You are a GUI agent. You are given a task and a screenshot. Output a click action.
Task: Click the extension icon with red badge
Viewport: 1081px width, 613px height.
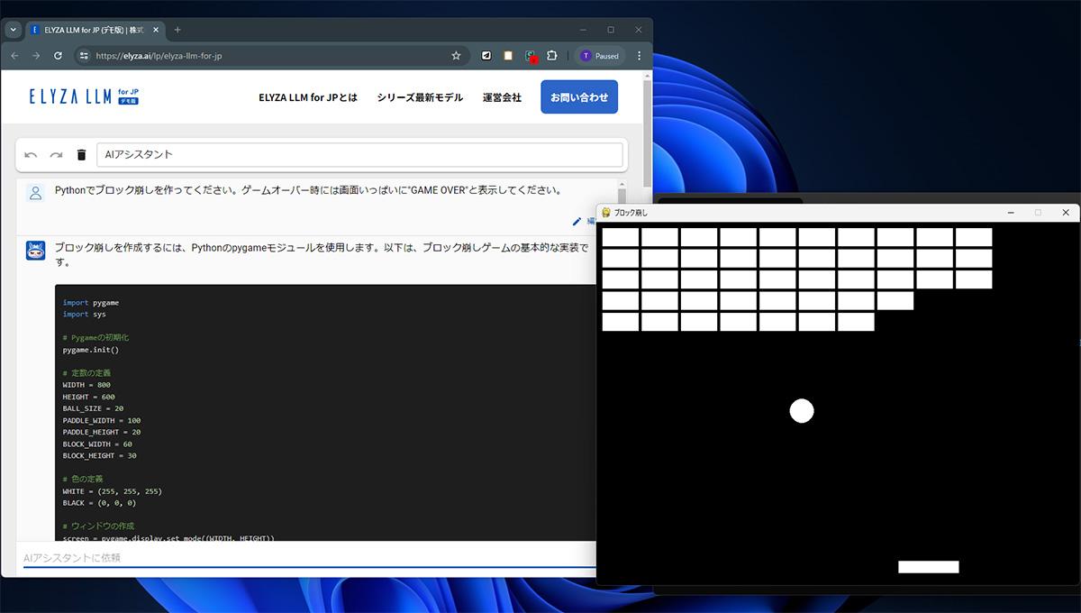pos(531,56)
